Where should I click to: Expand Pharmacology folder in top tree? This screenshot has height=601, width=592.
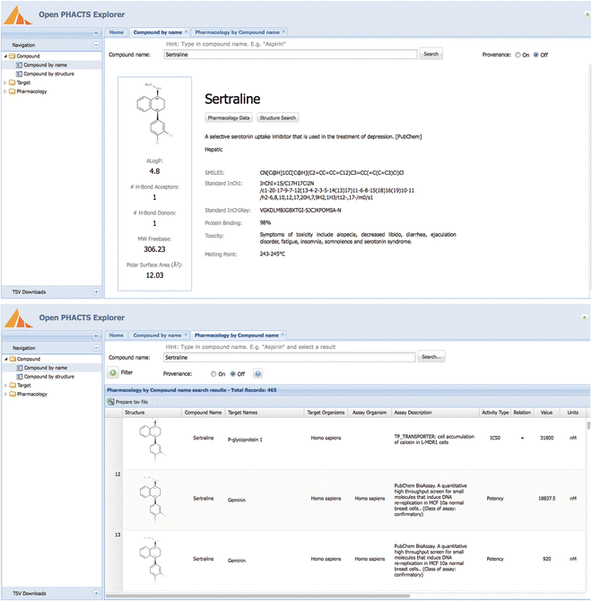[5, 91]
